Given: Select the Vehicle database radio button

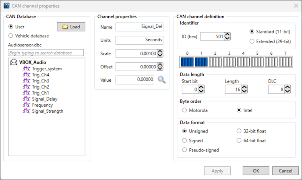Looking at the screenshot, I should point(10,35).
